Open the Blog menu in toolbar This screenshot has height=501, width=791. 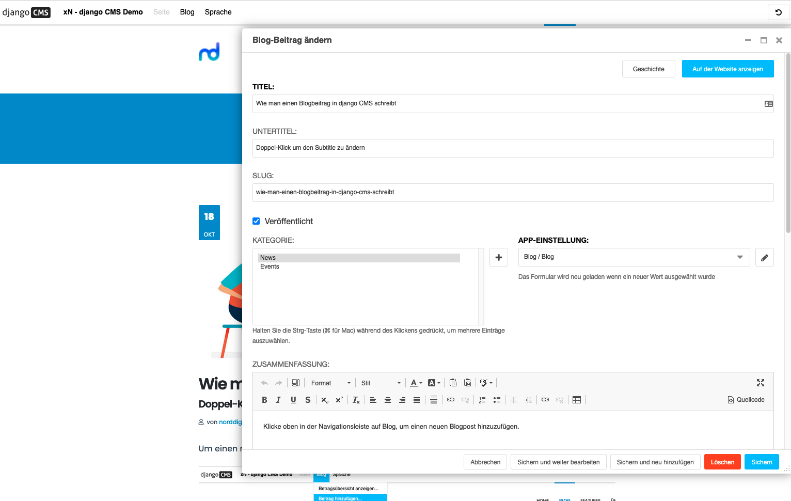[187, 12]
